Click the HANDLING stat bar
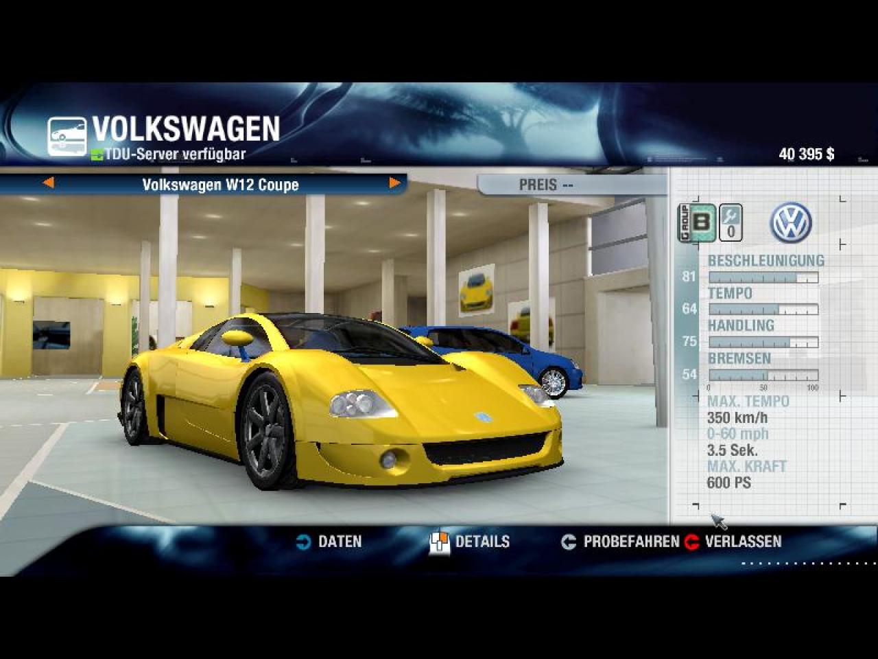 click(763, 342)
